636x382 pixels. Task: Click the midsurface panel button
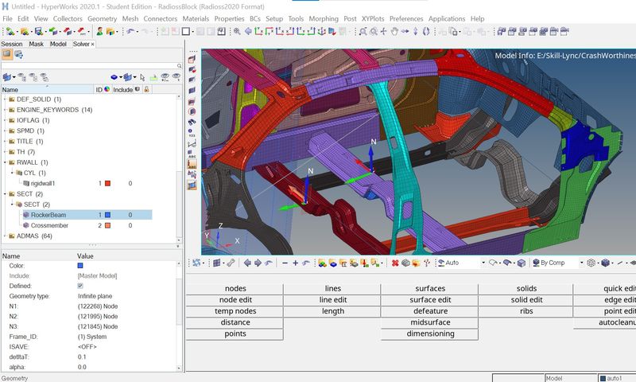(430, 322)
